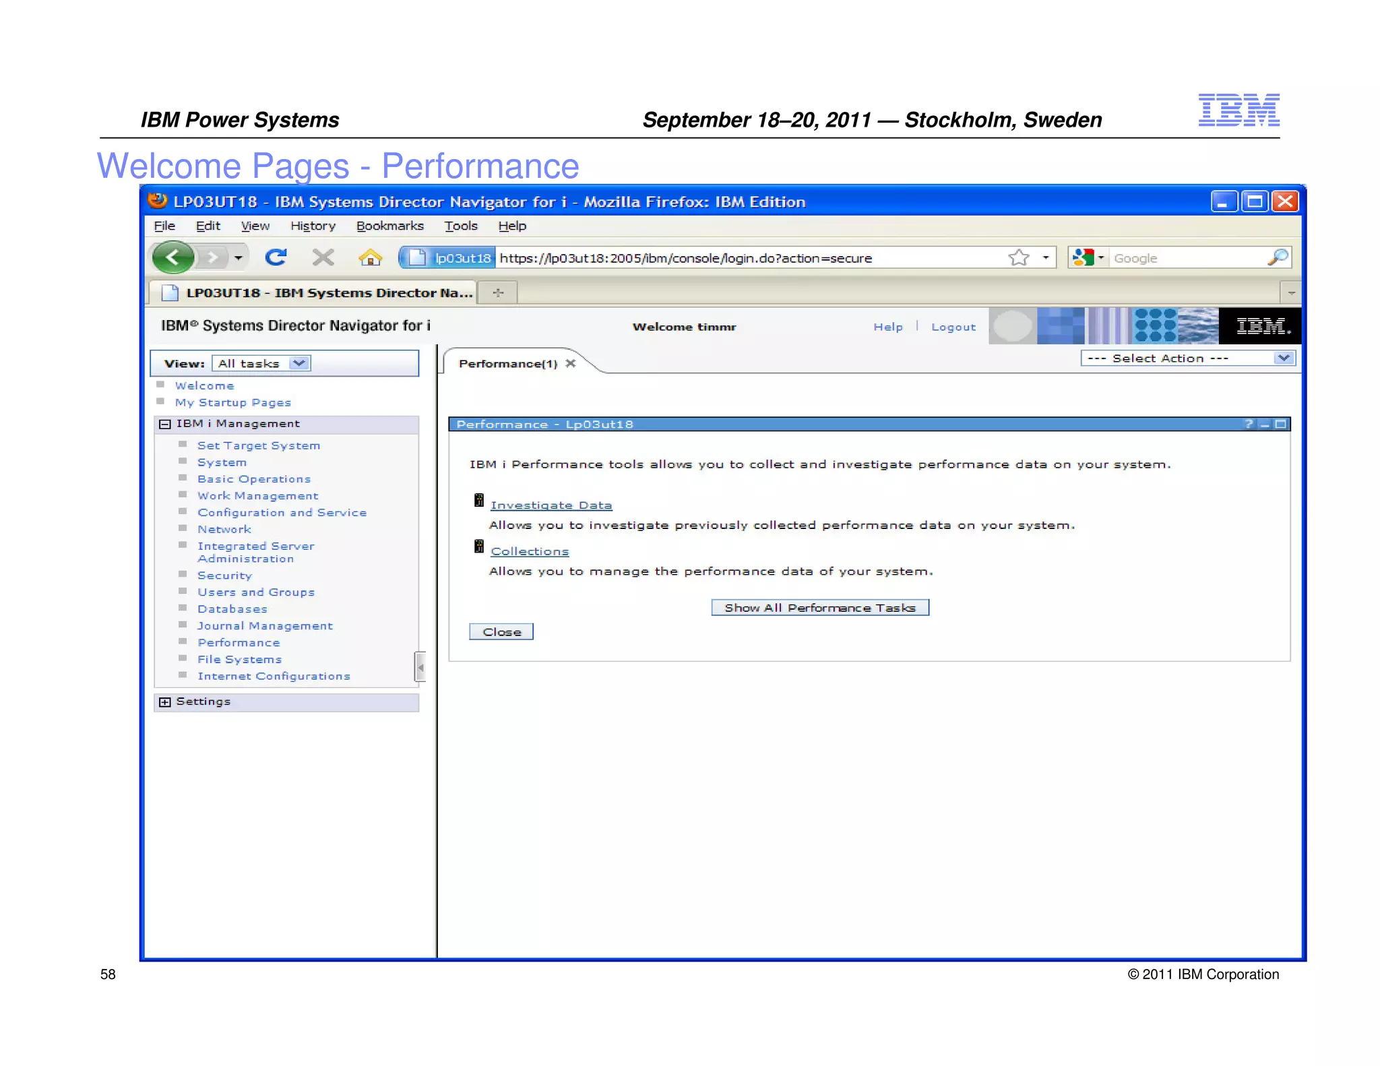Reload the page with the refresh icon
1380x1066 pixels.
pyautogui.click(x=276, y=257)
